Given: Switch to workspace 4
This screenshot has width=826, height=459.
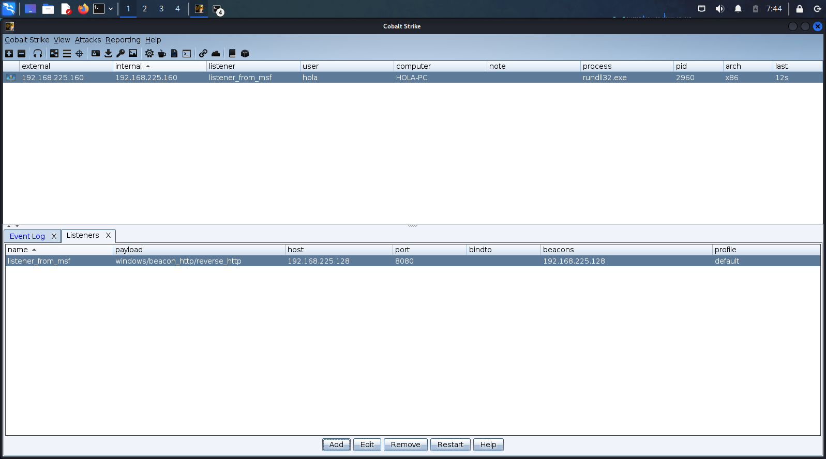Looking at the screenshot, I should [177, 9].
